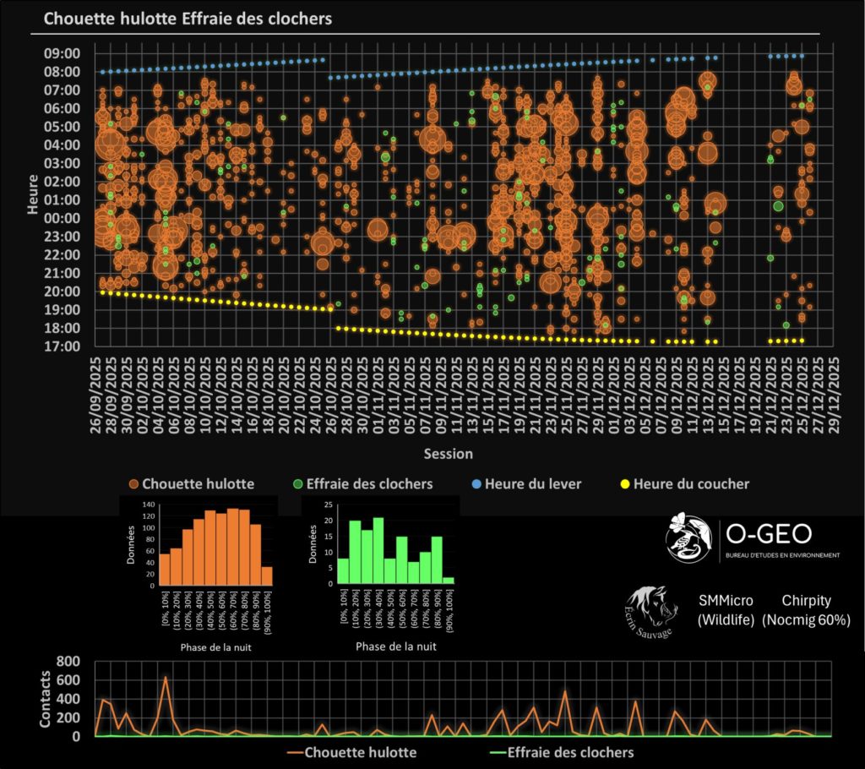Click the O-GEO bird logo icon
The width and height of the screenshot is (865, 769).
click(688, 537)
